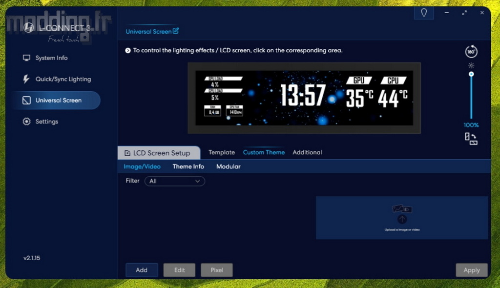Click the brightness sun icon
500x288 pixels.
point(471,65)
